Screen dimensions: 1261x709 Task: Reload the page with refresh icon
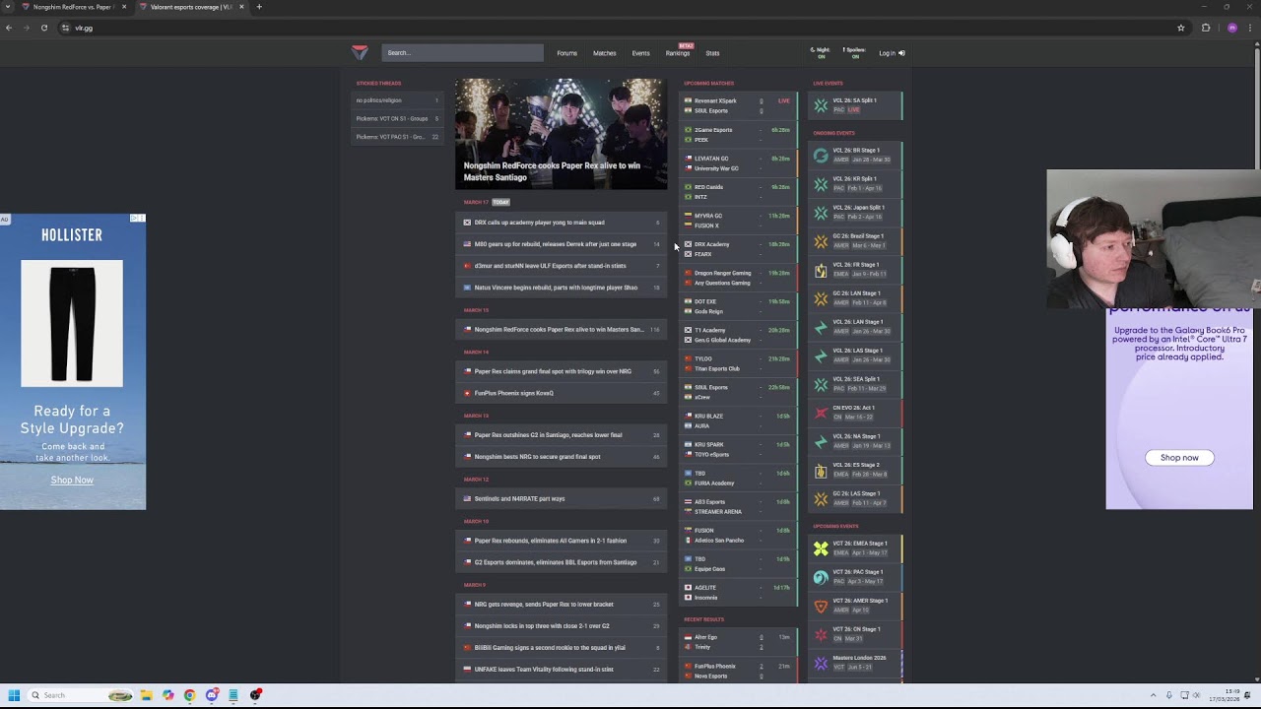[44, 28]
